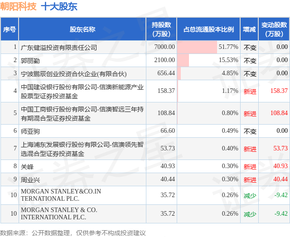Click the red 53.73 change value

(280, 148)
